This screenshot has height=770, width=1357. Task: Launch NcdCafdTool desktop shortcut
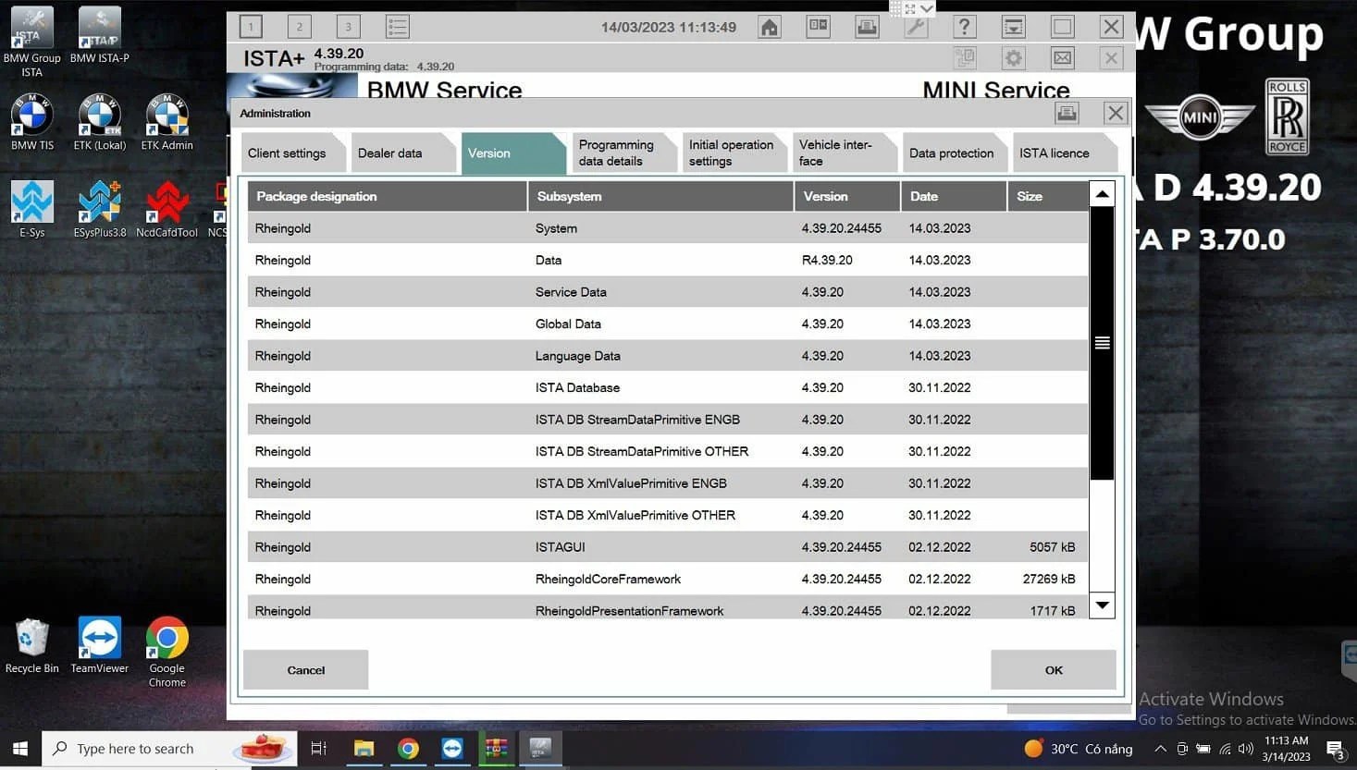[167, 209]
